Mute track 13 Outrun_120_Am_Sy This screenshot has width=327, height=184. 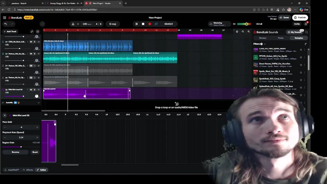[x=31, y=54]
